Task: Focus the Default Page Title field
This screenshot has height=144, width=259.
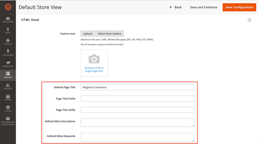Action: 137,87
